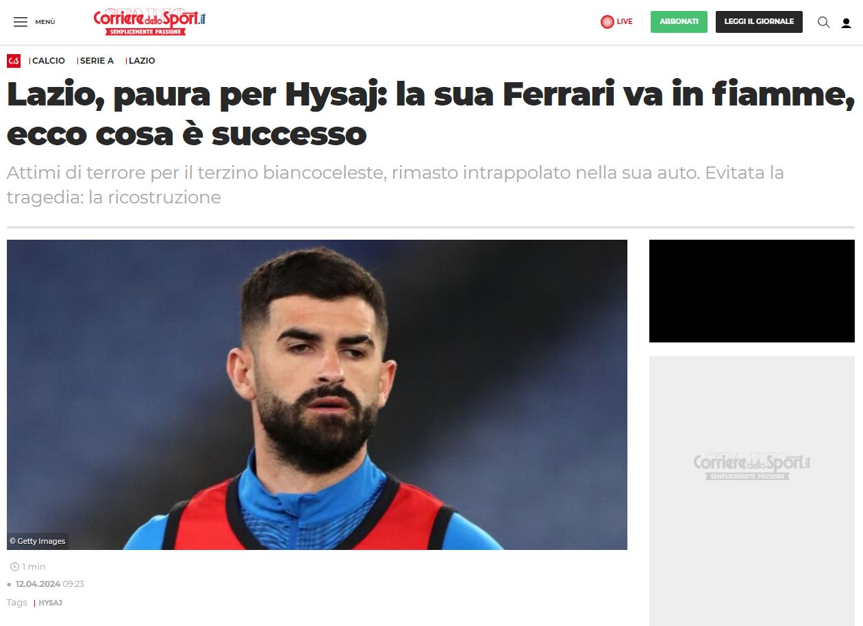Click the article headline about Hysaj's Ferrari

click(431, 114)
